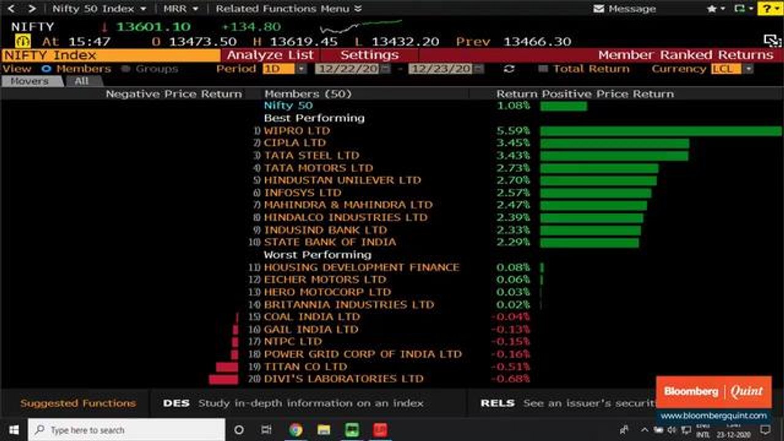Viewport: 784px width, 441px height.
Task: Open the Settings tab
Action: [369, 55]
